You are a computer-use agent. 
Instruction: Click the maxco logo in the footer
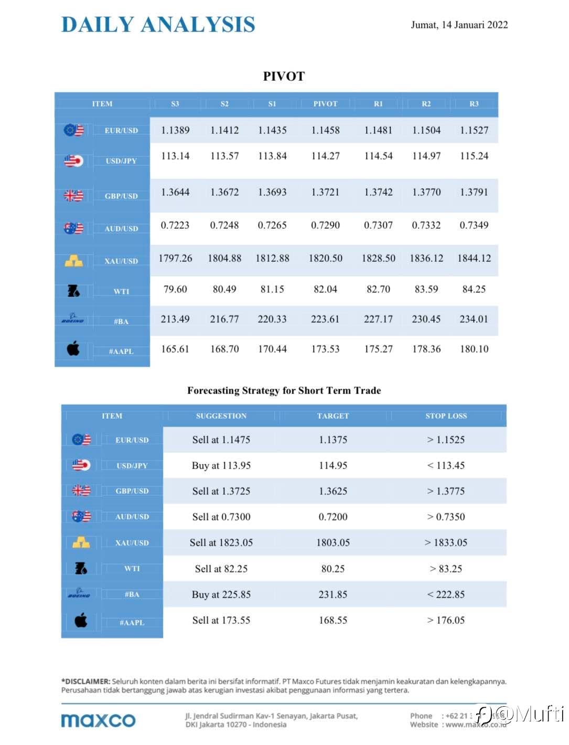click(x=98, y=720)
